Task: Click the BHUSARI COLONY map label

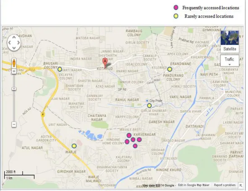Action: [x=51, y=65]
